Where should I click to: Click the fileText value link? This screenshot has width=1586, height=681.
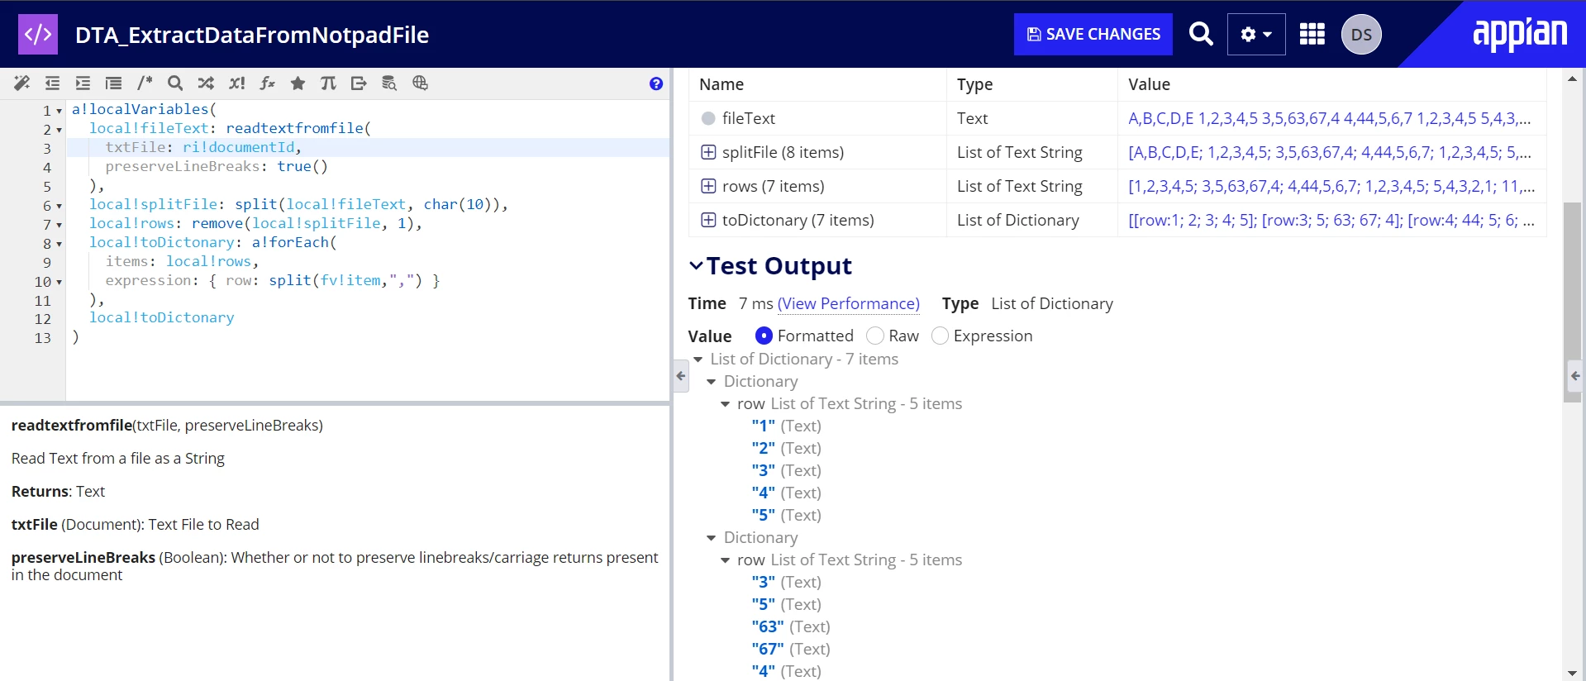point(1330,118)
